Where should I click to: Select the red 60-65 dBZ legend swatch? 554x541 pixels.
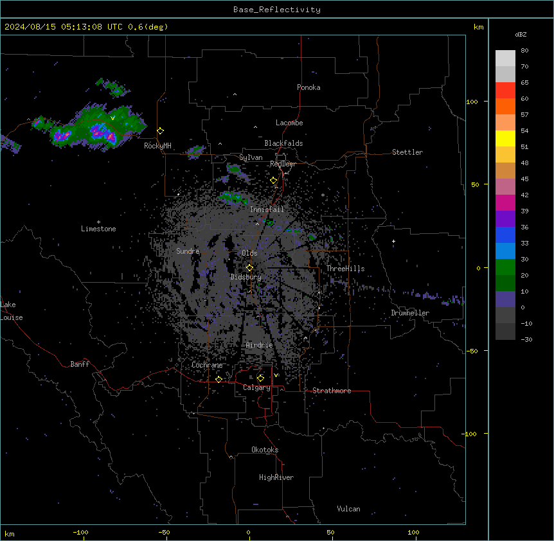(505, 91)
